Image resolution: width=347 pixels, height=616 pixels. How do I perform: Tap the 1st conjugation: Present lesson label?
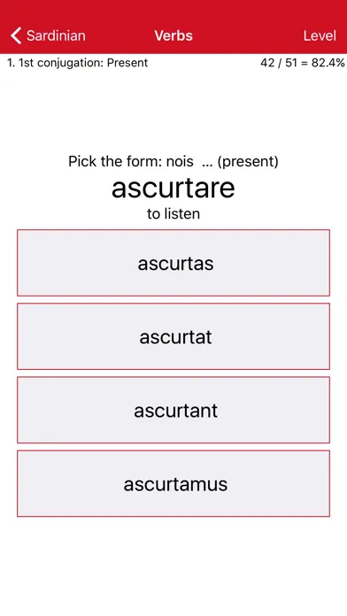point(77,63)
